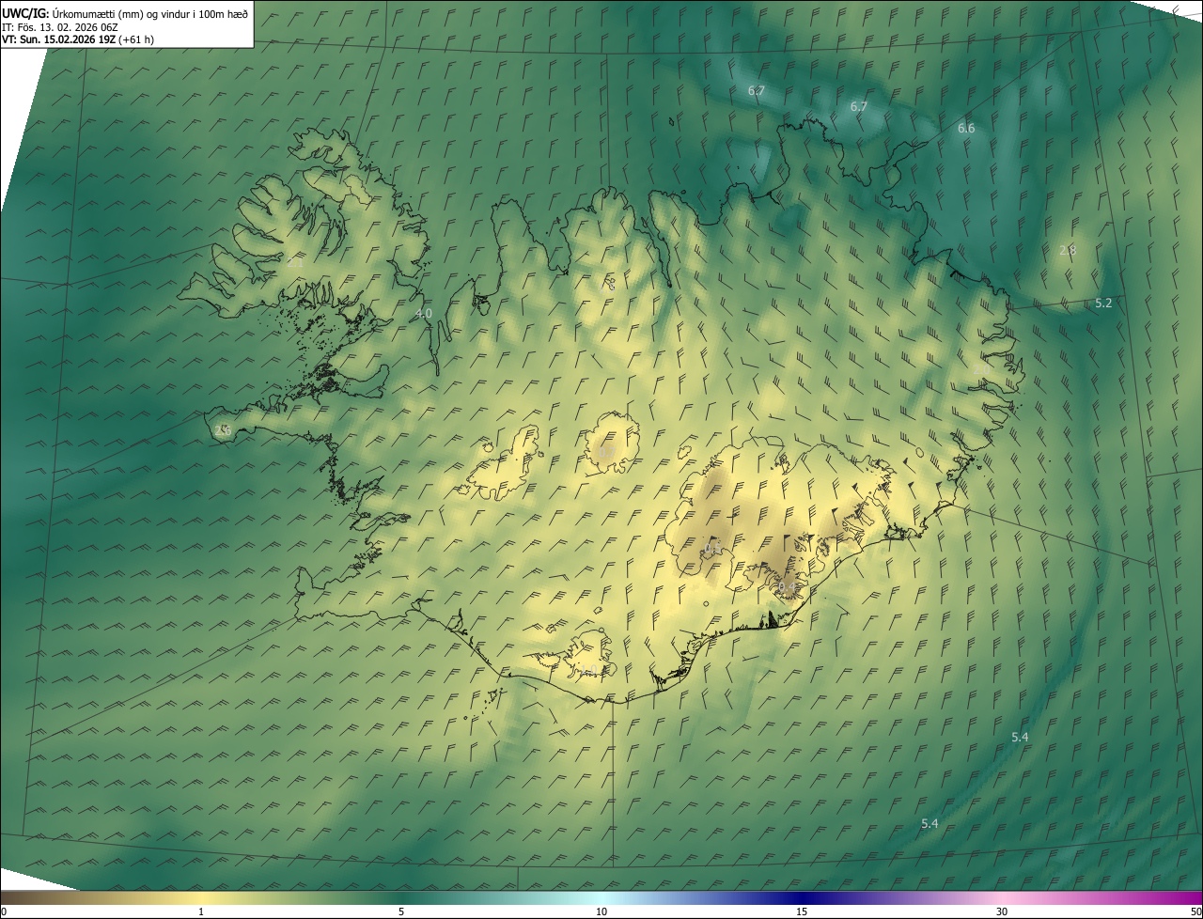This screenshot has width=1203, height=919.
Task: Click the 0.7 value label on Hofsjökull glacier
Action: coord(606,452)
